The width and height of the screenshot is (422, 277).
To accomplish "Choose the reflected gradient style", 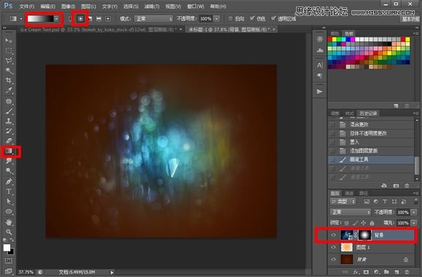I will (x=99, y=19).
